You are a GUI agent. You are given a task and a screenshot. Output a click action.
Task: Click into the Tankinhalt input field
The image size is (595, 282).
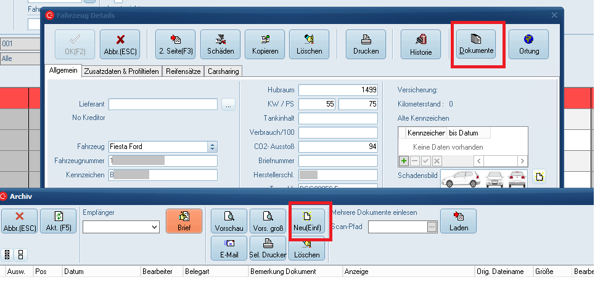point(338,118)
